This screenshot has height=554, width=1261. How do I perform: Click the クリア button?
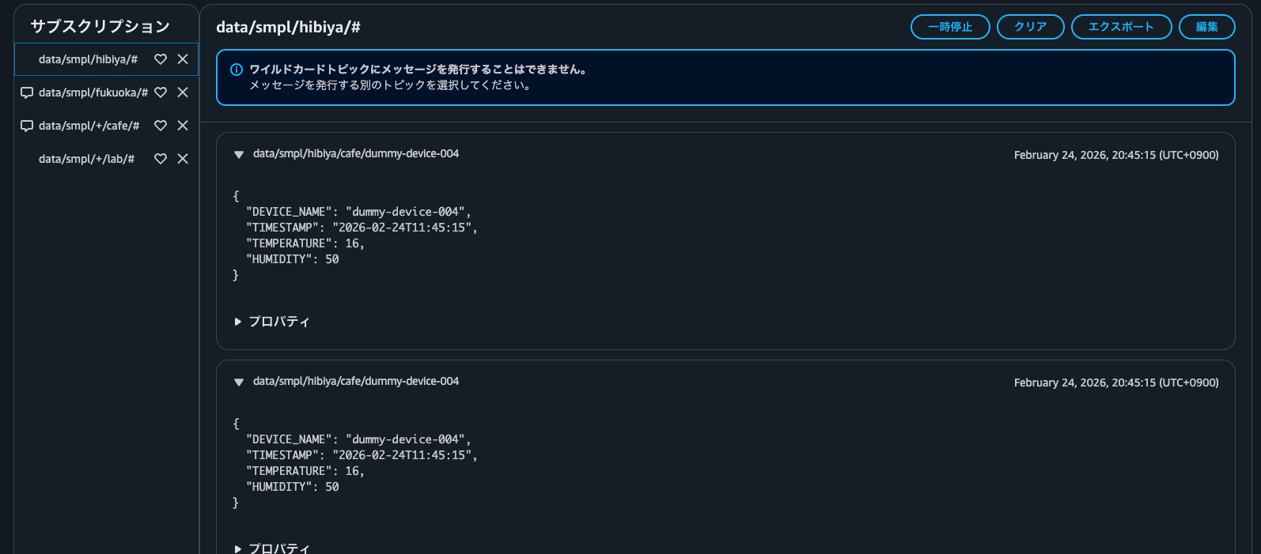click(1030, 27)
